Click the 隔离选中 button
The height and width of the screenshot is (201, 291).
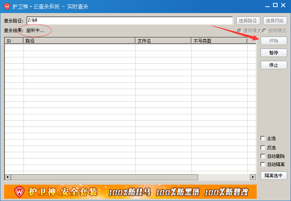pos(274,175)
